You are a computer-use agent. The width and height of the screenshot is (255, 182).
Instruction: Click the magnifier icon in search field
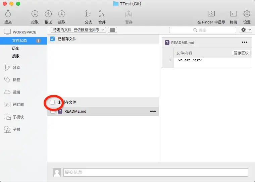195,30
